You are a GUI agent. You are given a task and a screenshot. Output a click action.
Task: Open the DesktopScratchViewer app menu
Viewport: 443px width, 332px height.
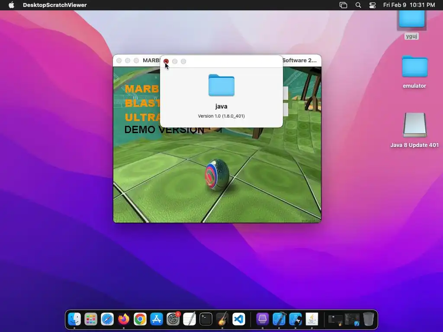55,5
